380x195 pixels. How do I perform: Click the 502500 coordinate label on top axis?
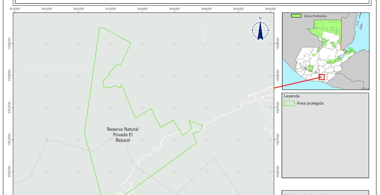point(110,9)
